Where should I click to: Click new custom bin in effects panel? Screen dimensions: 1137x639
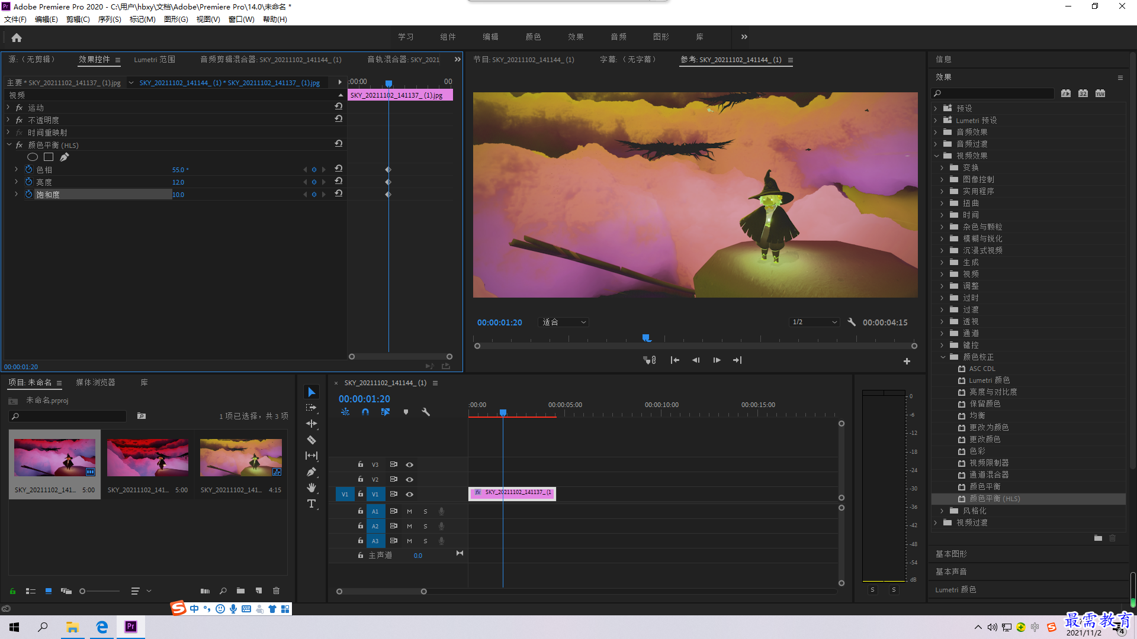point(1098,538)
